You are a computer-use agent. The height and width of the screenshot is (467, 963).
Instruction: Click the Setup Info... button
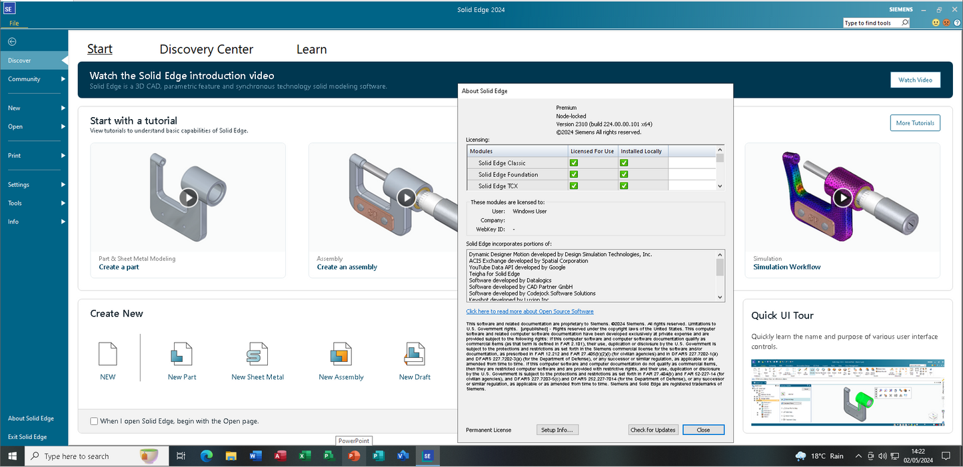point(557,430)
